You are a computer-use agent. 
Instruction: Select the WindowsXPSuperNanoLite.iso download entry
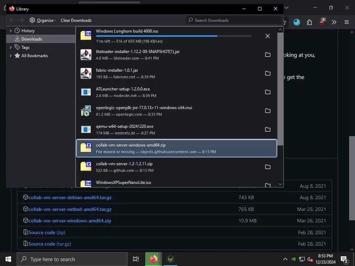(176, 184)
